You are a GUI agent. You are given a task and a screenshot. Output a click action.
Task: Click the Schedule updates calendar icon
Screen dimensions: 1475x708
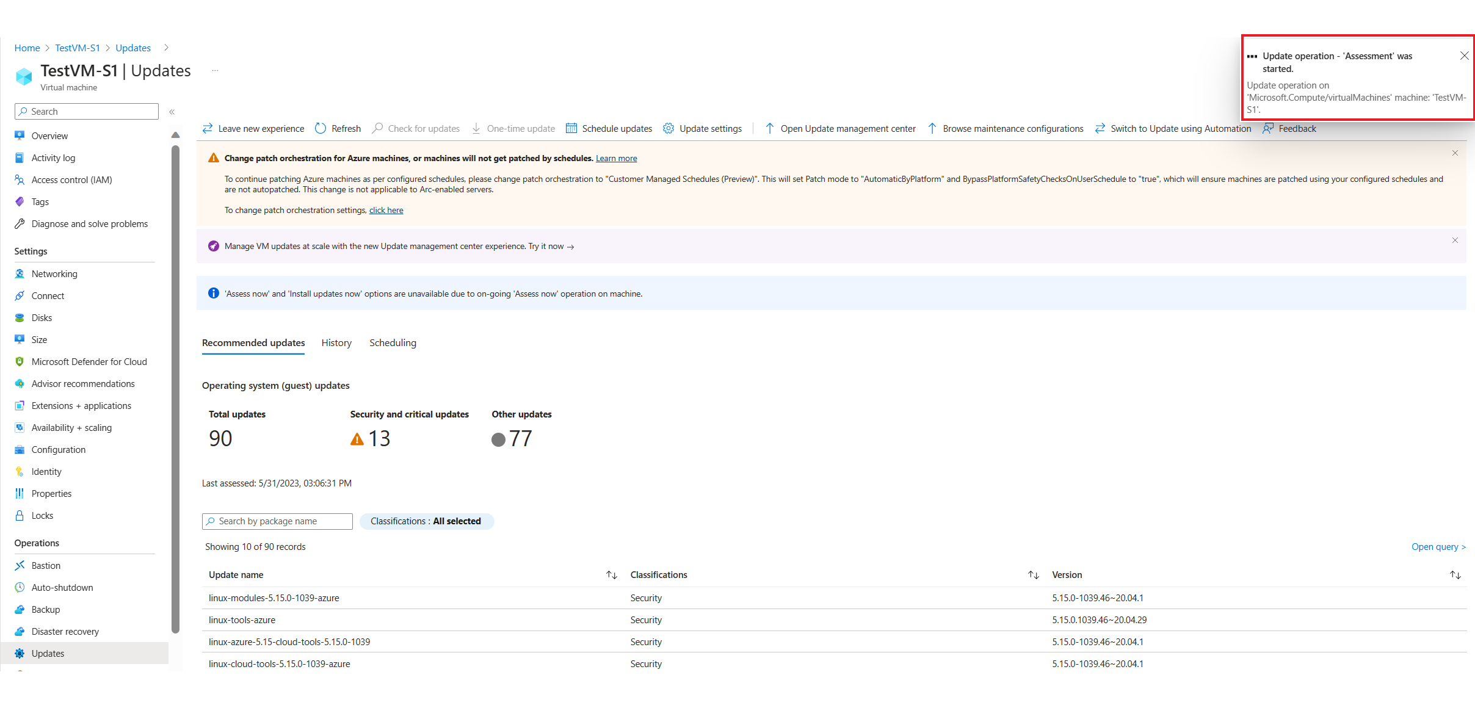point(570,128)
